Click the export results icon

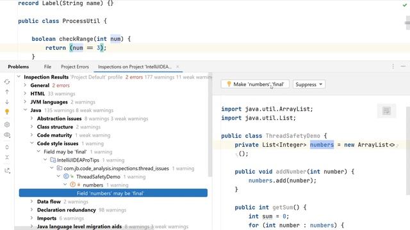pos(7,171)
